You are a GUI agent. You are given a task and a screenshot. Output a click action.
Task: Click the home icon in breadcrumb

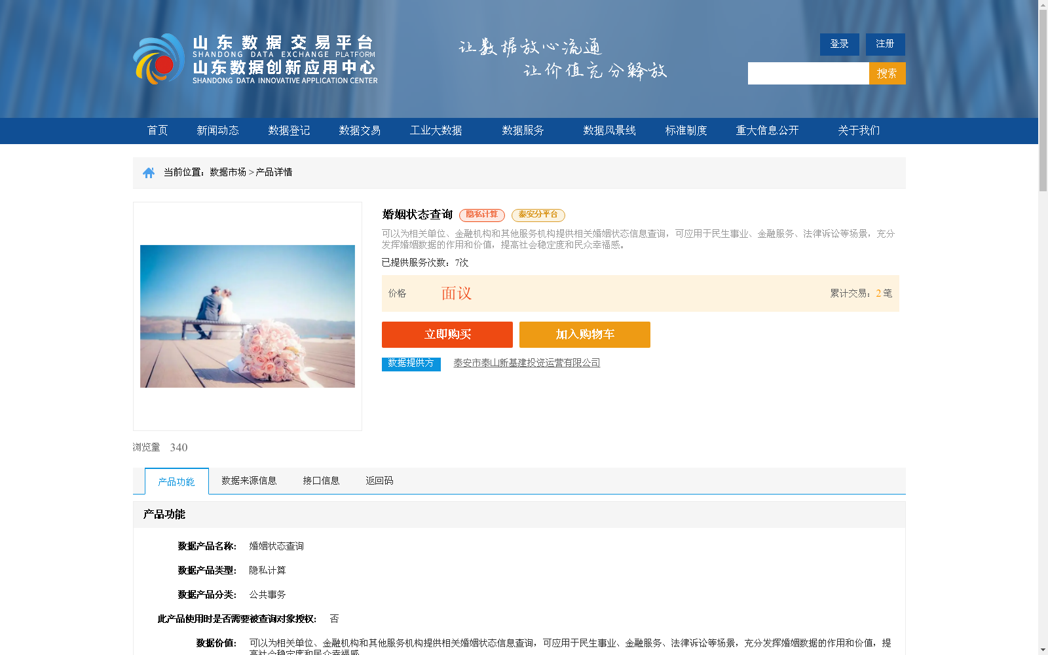pos(149,173)
